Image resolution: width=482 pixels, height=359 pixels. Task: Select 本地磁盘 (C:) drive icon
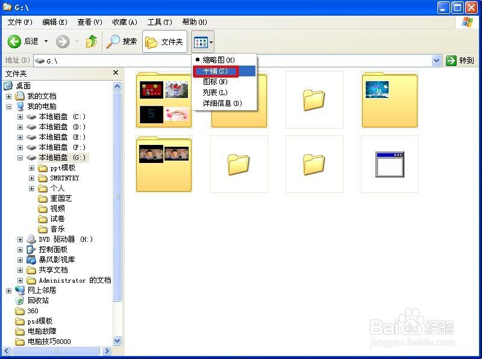[31, 117]
